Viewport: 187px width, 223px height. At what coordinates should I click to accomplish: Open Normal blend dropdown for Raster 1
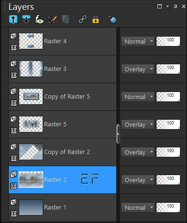pos(138,208)
